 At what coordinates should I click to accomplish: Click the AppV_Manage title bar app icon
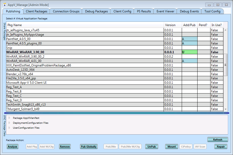pyautogui.click(x=4, y=5)
